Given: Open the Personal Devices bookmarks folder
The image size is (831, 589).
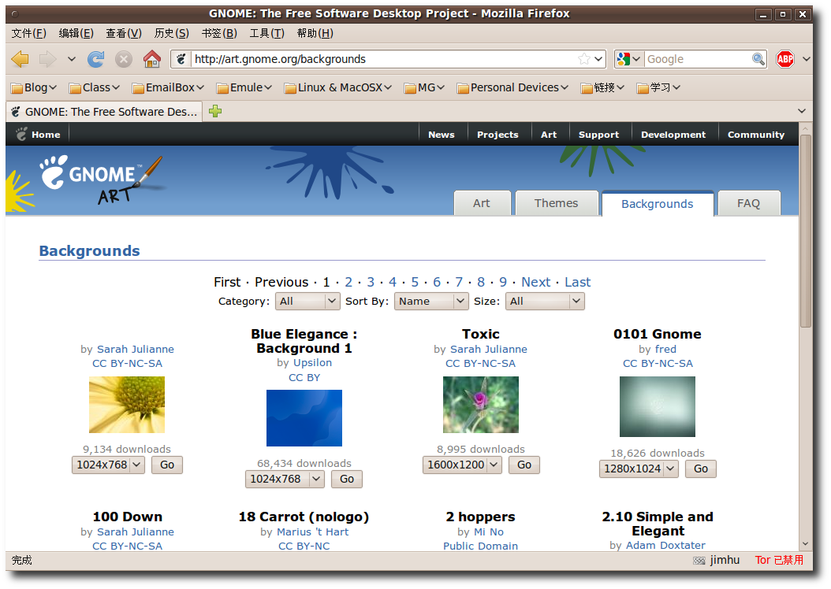Looking at the screenshot, I should (512, 87).
